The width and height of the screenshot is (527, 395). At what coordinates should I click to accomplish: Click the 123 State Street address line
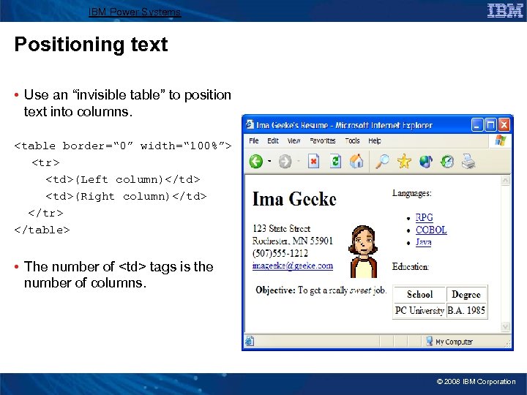281,229
